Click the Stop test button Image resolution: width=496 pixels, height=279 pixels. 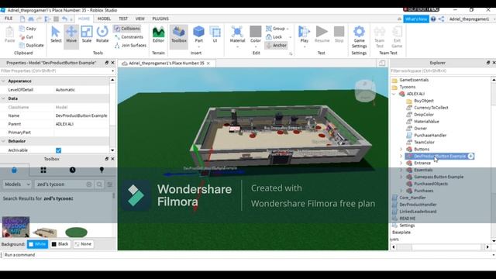(x=339, y=34)
